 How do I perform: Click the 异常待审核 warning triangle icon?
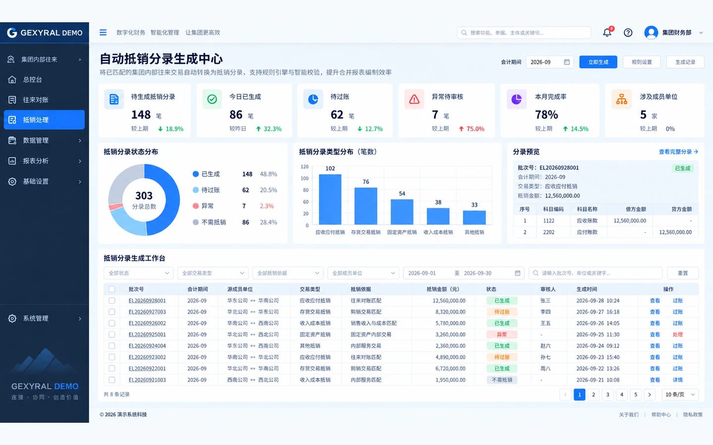414,99
